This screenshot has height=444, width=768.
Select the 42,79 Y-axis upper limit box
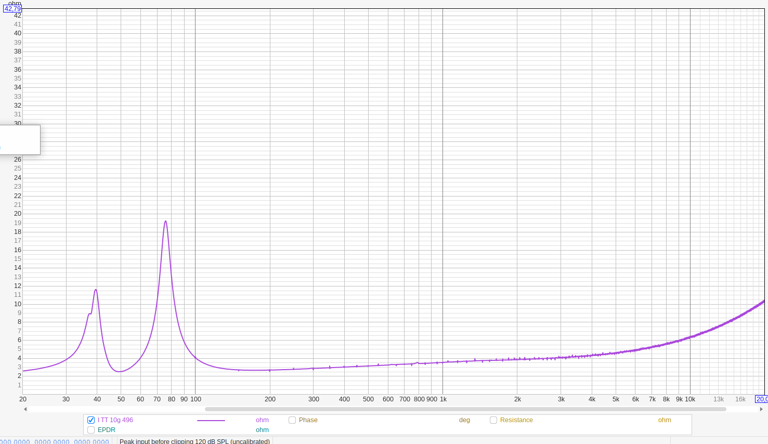[12, 9]
